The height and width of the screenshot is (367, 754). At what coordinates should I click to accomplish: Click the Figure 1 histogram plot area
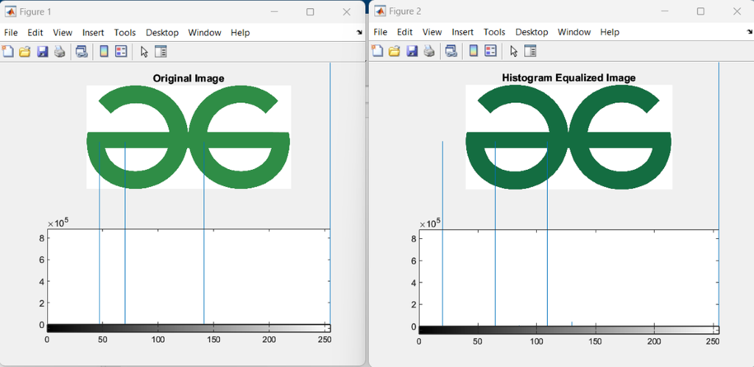pos(189,277)
